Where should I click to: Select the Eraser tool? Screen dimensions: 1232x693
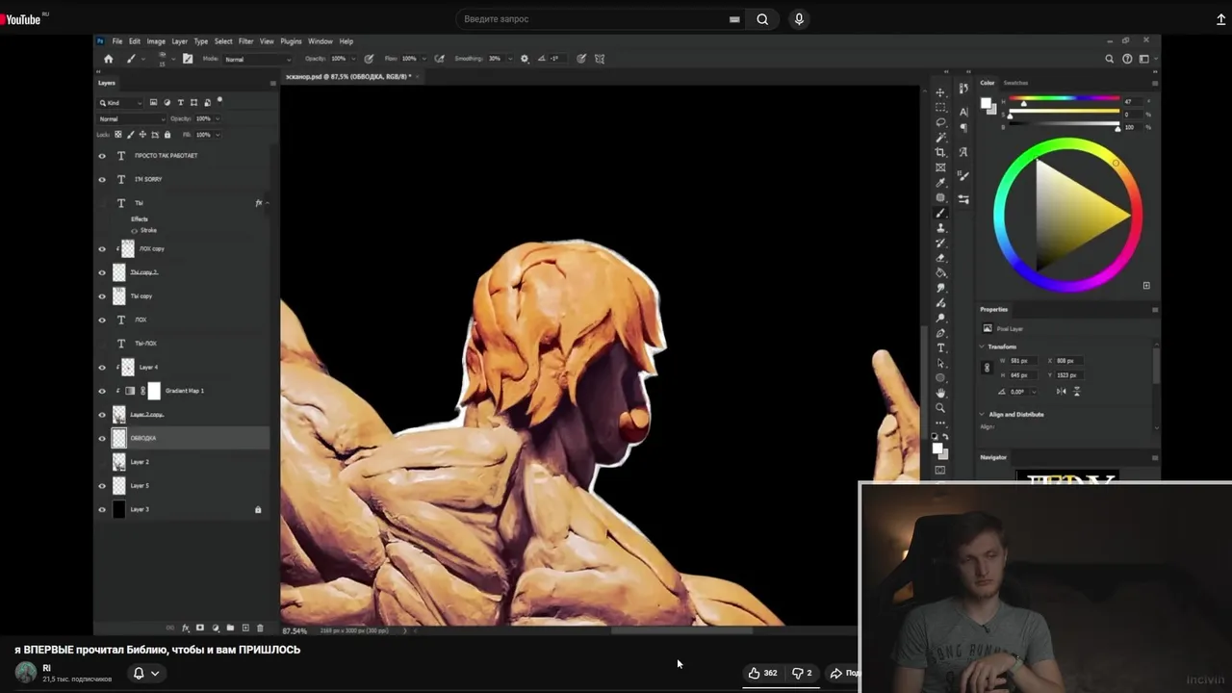(x=940, y=258)
